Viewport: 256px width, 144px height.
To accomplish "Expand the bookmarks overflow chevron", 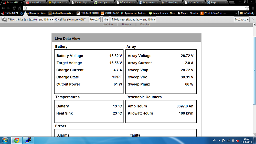I will point(236,13).
